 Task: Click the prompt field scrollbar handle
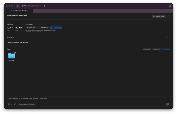168,99
